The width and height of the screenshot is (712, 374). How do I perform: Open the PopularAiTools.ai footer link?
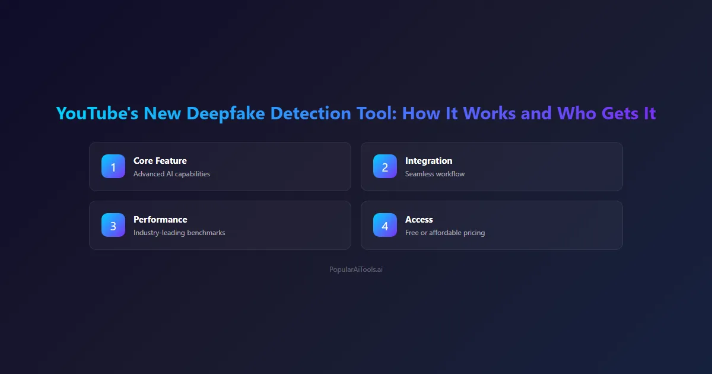356,269
